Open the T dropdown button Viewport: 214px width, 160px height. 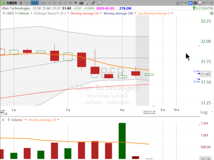coord(195,3)
